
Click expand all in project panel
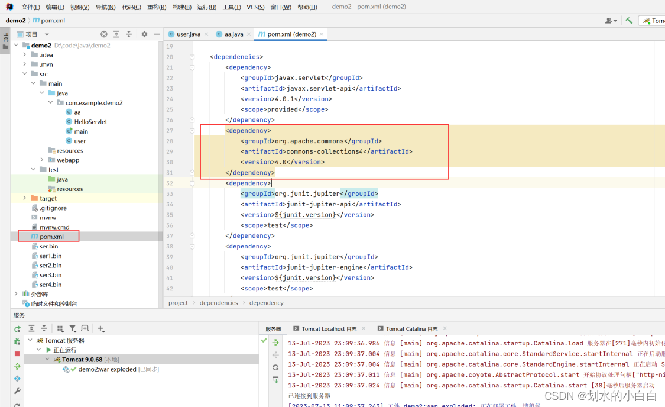116,34
